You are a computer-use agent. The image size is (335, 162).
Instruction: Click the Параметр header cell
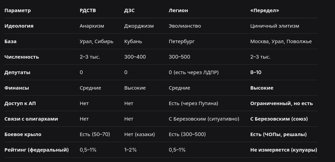coord(18,10)
